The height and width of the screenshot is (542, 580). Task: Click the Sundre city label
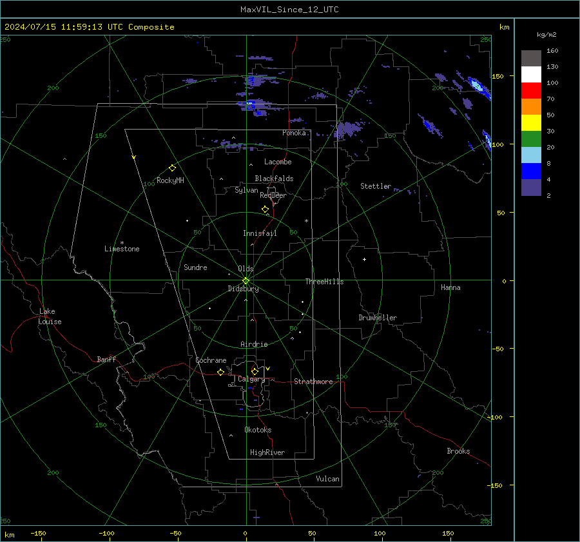(x=195, y=267)
